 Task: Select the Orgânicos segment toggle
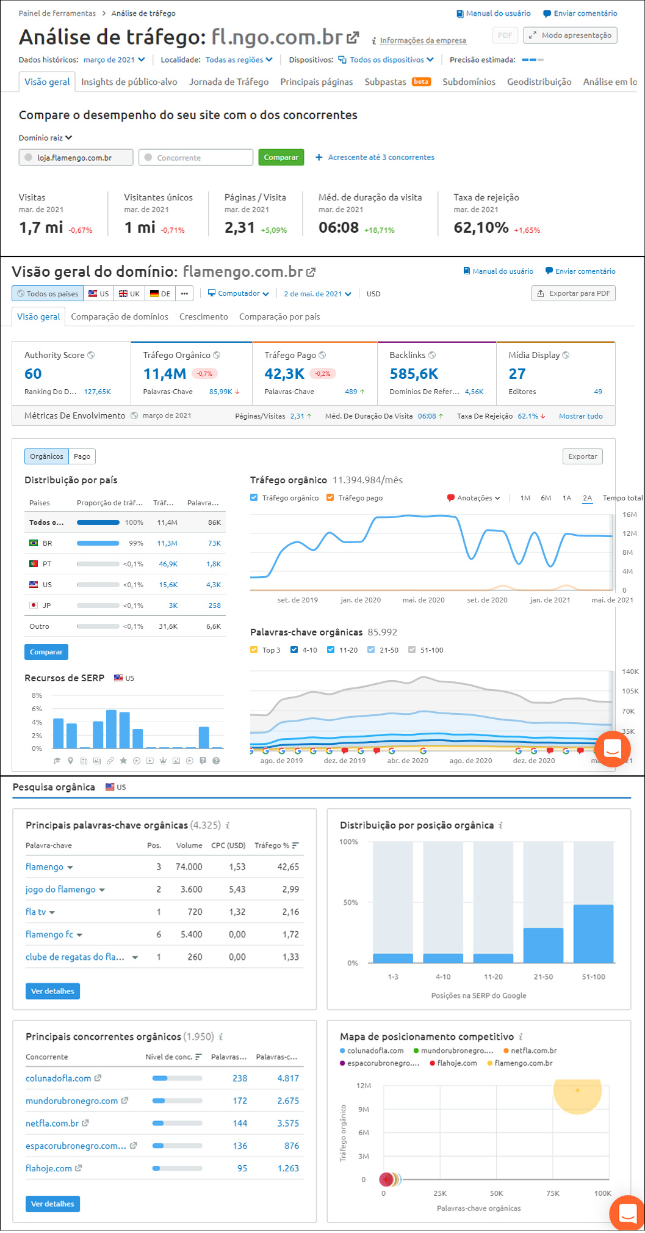coord(46,456)
